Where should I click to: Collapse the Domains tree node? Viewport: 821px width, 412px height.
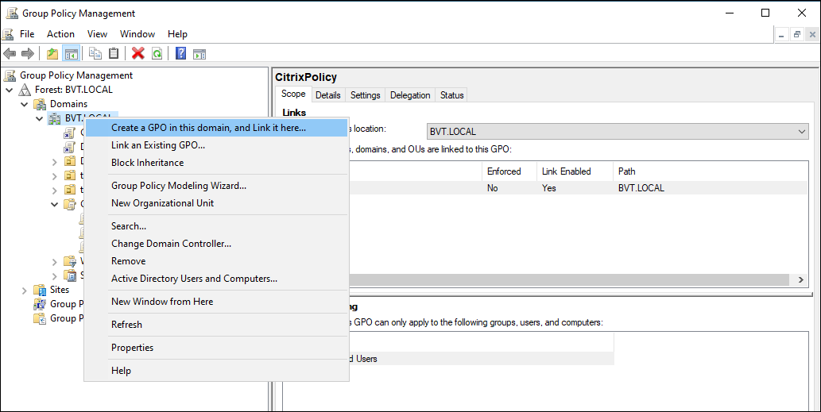pyautogui.click(x=25, y=104)
